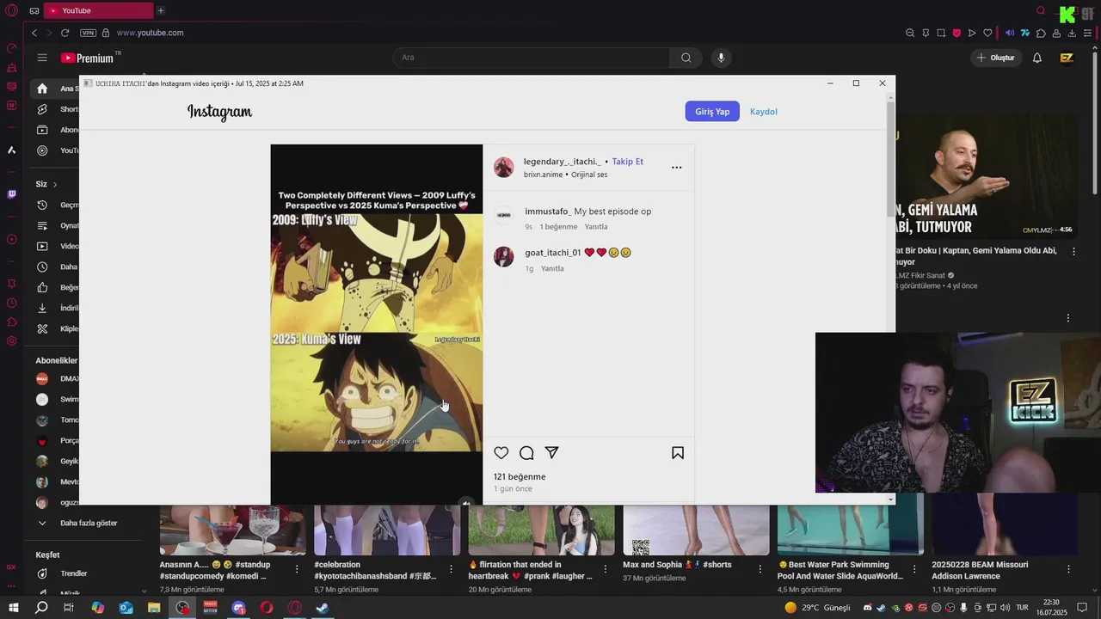Open immustafo_ commenter username
The image size is (1101, 619).
pyautogui.click(x=548, y=211)
